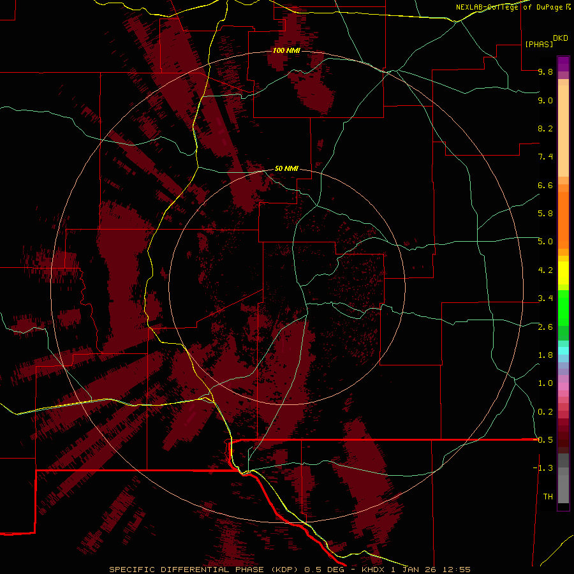Click the yellow segment of the color bar
Image resolution: width=574 pixels, height=574 pixels.
point(563,273)
